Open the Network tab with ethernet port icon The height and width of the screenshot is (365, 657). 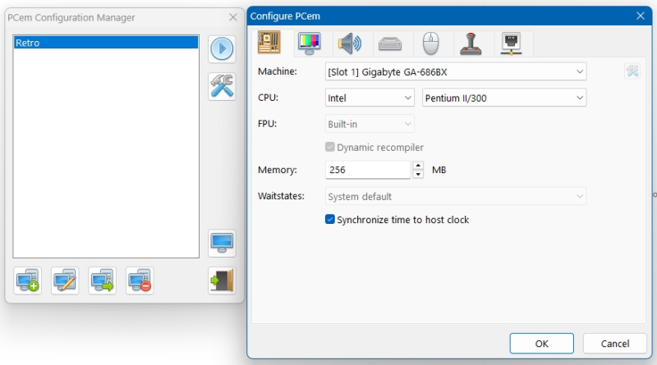click(x=511, y=43)
